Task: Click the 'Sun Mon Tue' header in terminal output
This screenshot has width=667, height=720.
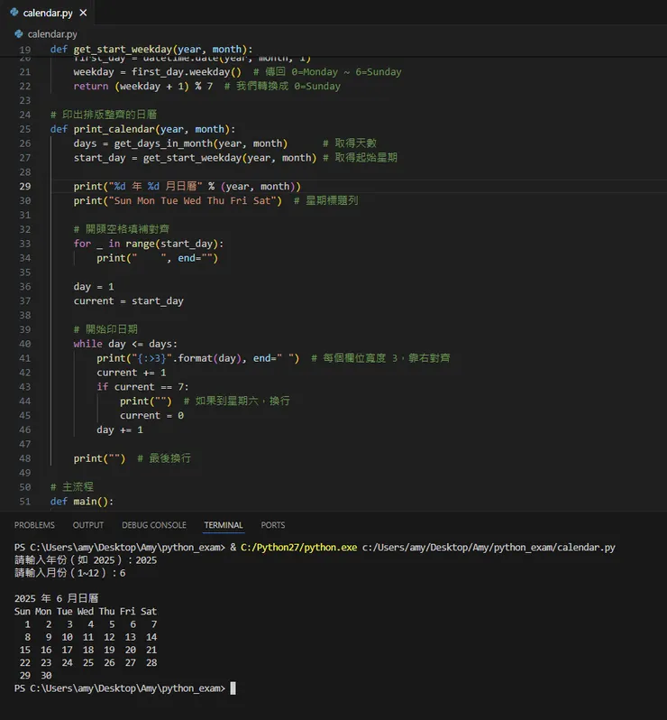Action: pyautogui.click(x=43, y=611)
